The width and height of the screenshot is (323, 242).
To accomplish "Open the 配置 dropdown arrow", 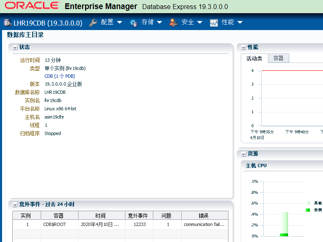I will point(120,22).
